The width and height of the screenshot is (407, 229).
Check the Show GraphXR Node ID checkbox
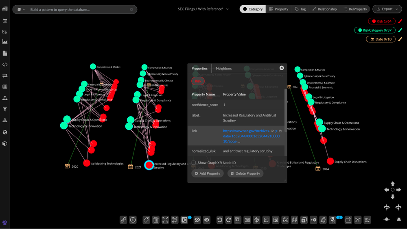click(x=194, y=163)
